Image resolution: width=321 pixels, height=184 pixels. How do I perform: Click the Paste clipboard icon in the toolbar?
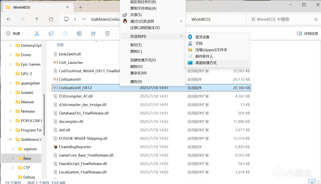pyautogui.click(x=65, y=33)
